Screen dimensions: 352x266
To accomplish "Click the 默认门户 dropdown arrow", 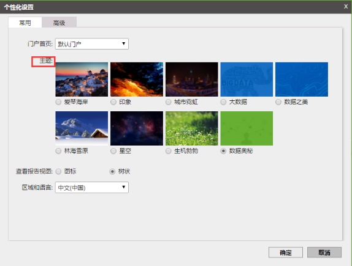I will pos(123,43).
